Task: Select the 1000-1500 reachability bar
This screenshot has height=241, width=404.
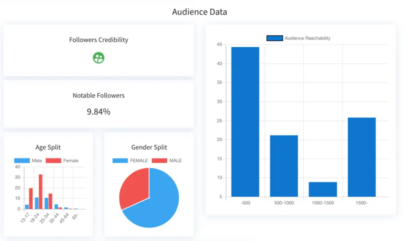Action: tap(323, 189)
